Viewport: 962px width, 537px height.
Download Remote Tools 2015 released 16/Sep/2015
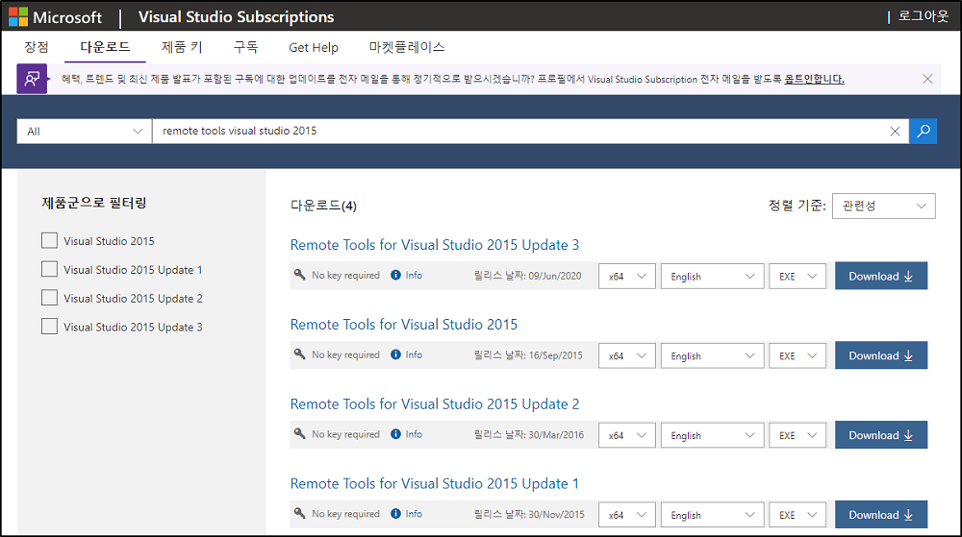coord(881,355)
